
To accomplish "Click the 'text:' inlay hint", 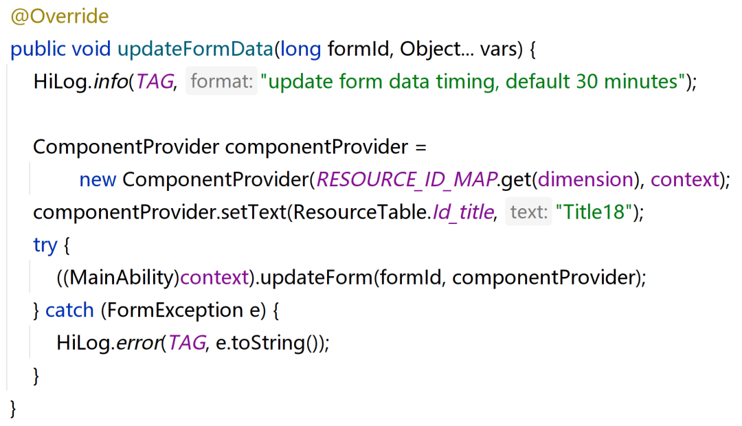I will tap(528, 212).
